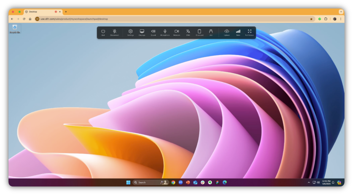
Task: Open the Settings gear in streaming toolbar
Action: click(x=131, y=32)
